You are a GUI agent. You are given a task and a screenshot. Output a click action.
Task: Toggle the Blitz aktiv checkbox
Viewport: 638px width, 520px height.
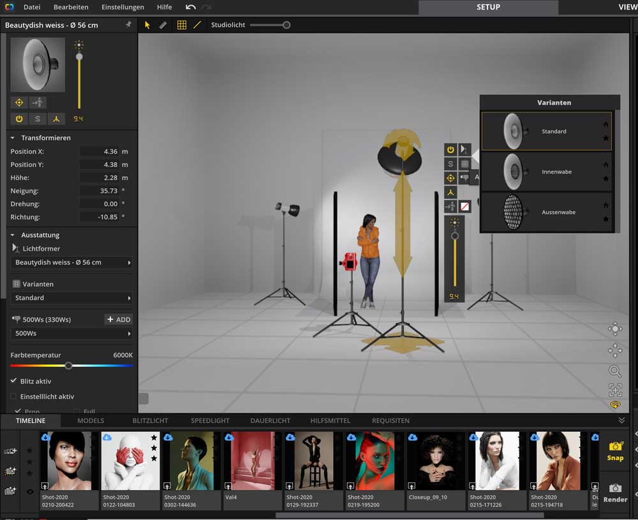click(14, 381)
